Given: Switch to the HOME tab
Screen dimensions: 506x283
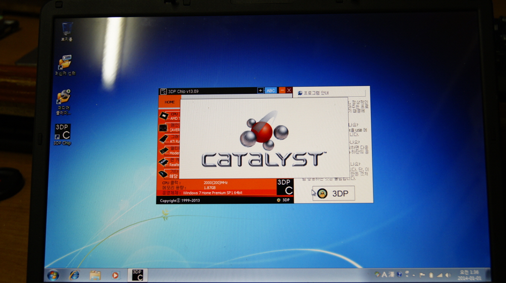Looking at the screenshot, I should (170, 102).
